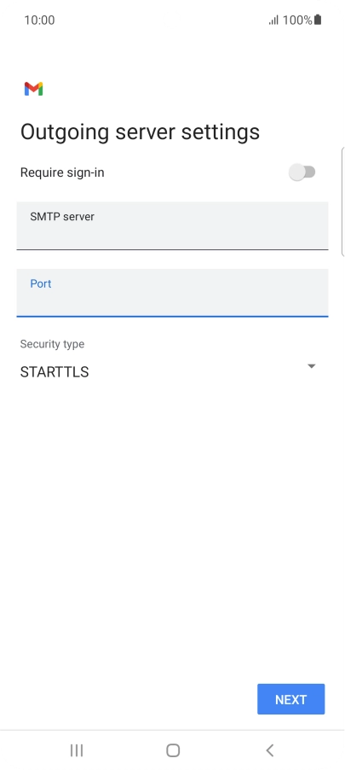Tap the Security type label

52,344
